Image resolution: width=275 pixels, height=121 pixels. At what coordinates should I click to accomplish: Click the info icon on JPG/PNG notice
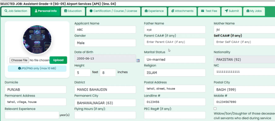[19, 69]
